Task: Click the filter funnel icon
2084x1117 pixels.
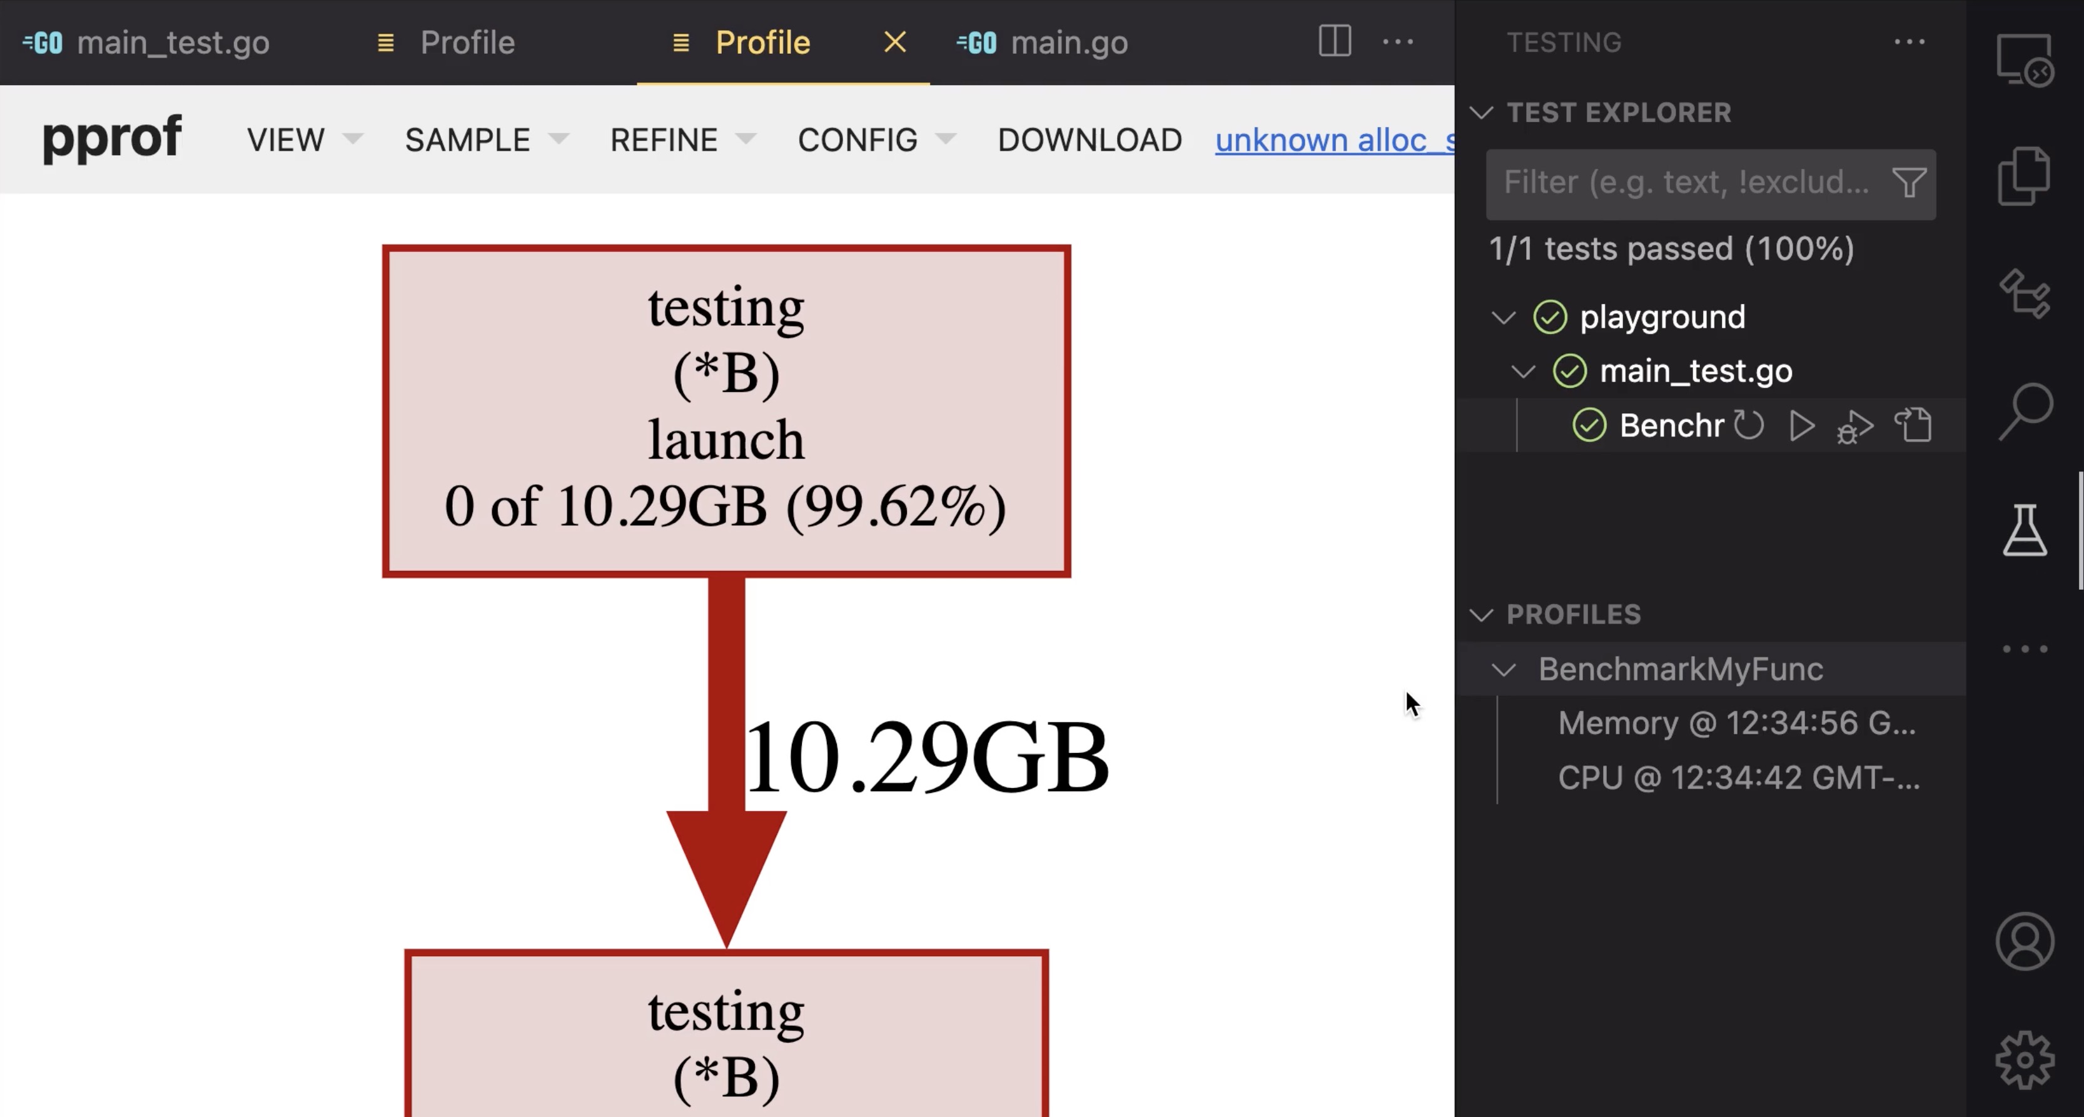Action: pos(1909,183)
